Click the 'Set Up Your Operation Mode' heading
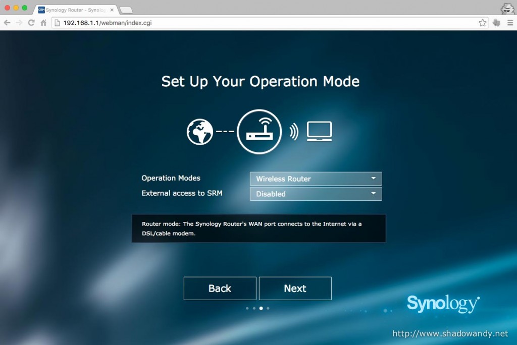517x345 pixels. point(260,81)
